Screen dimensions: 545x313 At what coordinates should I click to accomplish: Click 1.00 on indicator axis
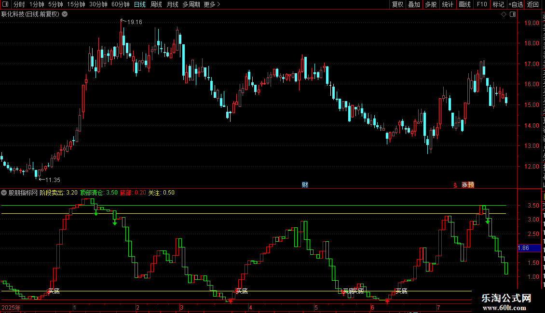tap(533, 277)
